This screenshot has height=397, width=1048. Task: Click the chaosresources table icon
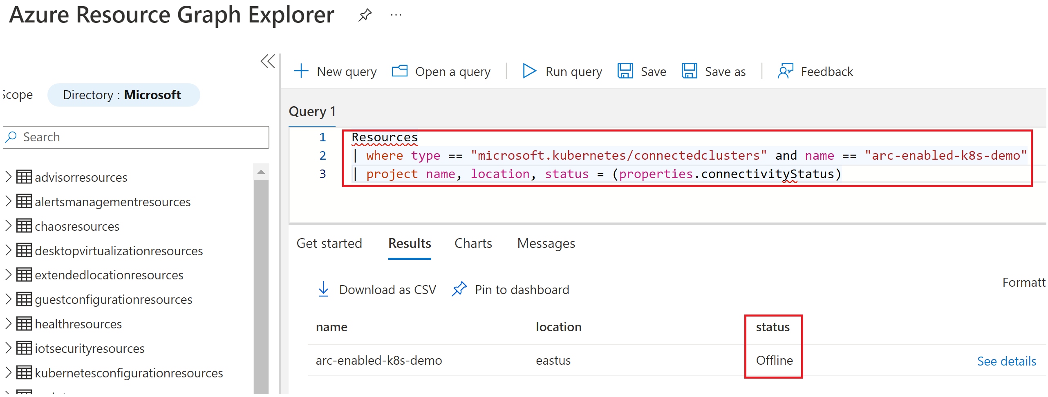(24, 226)
